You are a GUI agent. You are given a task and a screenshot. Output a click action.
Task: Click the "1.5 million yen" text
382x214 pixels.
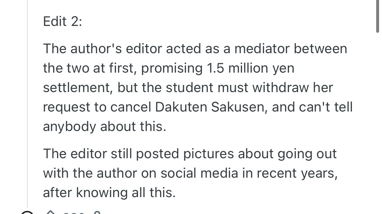[x=250, y=68]
